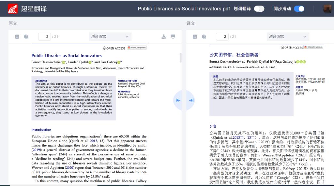Screen dimensions: 334x186
Task: Click presentation screen icon in original toolbar
Action: [x=173, y=37]
